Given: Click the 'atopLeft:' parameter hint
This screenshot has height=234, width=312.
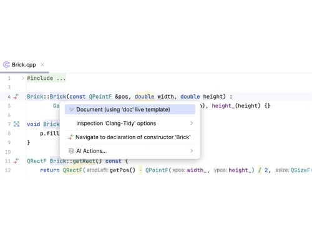Looking at the screenshot, I should (x=97, y=170).
